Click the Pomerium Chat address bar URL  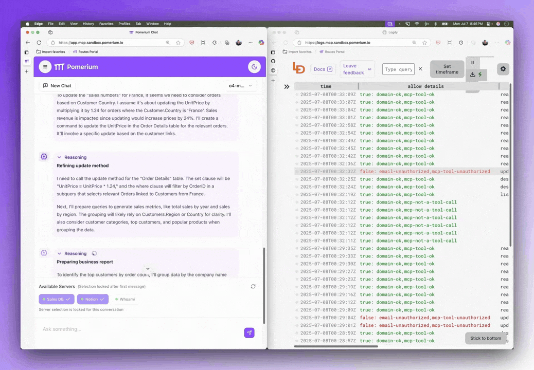pyautogui.click(x=91, y=43)
